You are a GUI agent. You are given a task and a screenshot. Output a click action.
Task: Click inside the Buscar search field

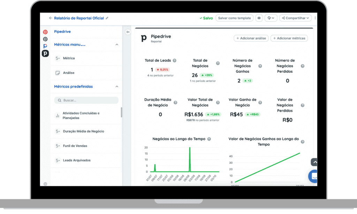(x=86, y=100)
